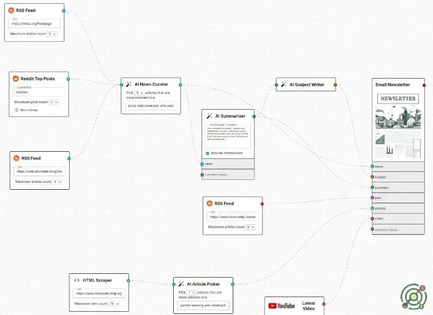Click the AI Subject Writer wand icon

coord(284,85)
